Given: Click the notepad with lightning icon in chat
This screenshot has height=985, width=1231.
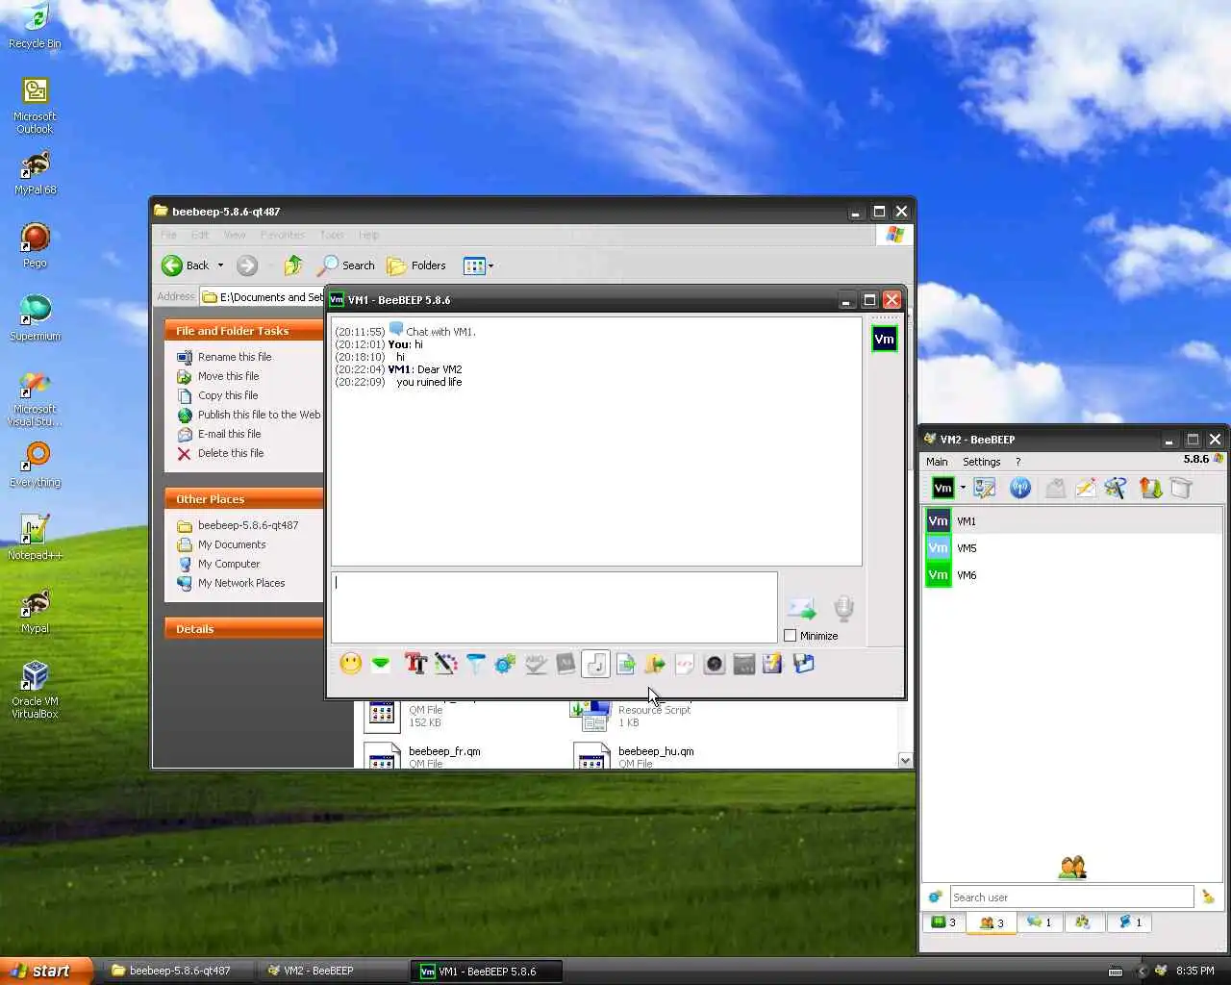Looking at the screenshot, I should click(x=773, y=664).
